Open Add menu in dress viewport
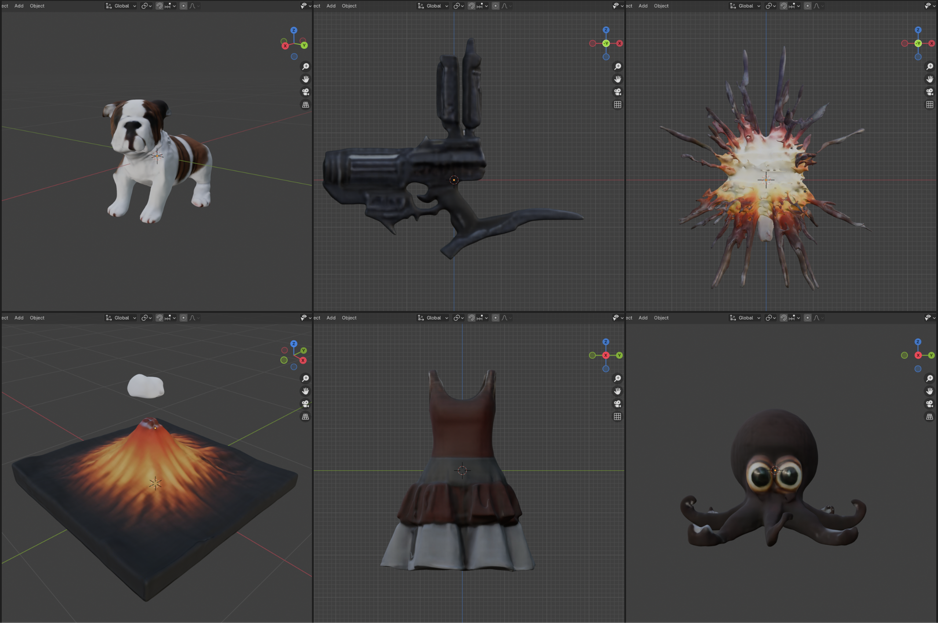 331,318
